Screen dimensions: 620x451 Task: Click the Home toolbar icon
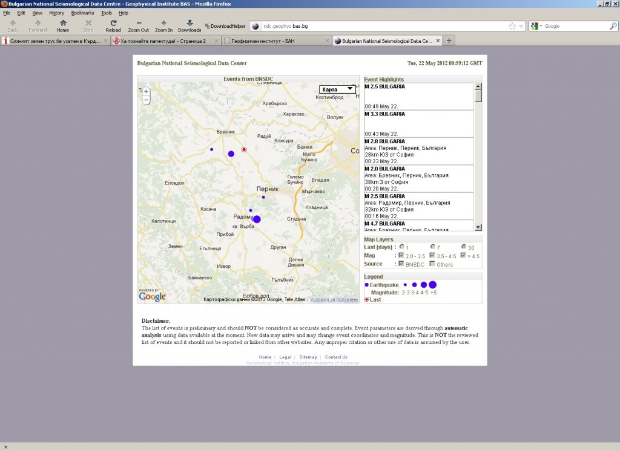tap(63, 23)
